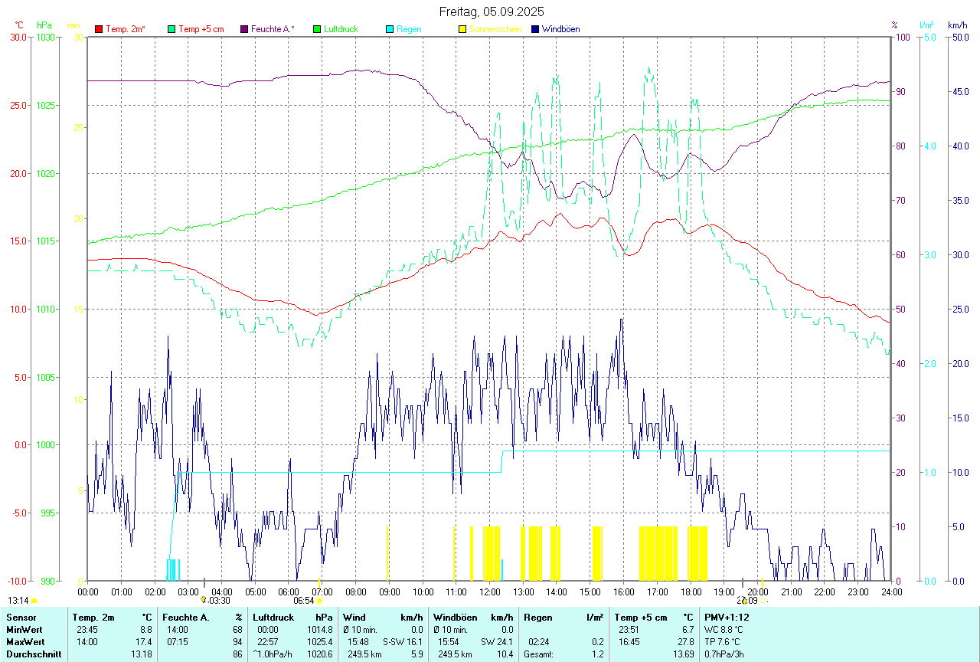Viewport: 980px width, 662px height.
Task: Click the cyan Regen legend square
Action: [390, 29]
